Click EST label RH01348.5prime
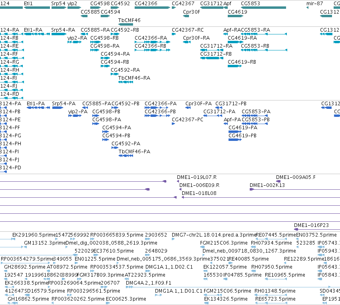 click(275, 291)
